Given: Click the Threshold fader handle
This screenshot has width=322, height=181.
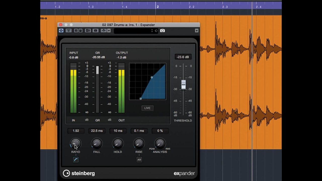Looking at the screenshot, I should 183,85.
